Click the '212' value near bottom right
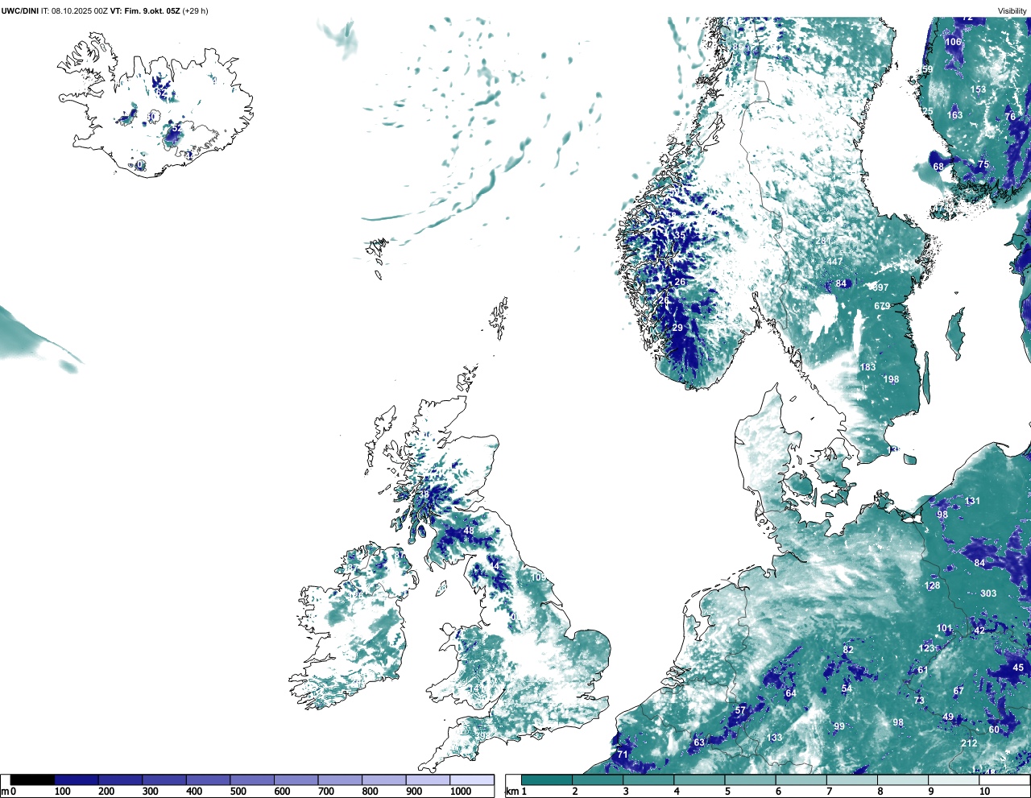1031x798 pixels. 969,743
